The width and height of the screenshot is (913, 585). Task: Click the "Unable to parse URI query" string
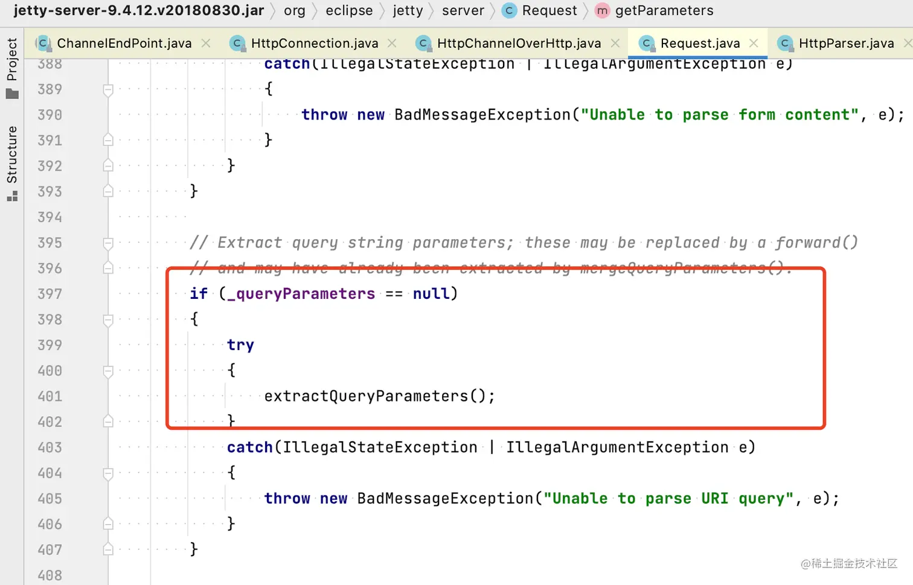(x=668, y=499)
